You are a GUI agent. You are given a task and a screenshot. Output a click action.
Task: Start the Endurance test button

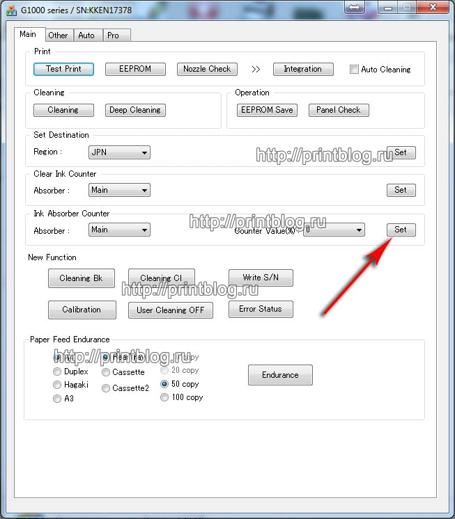pos(280,375)
